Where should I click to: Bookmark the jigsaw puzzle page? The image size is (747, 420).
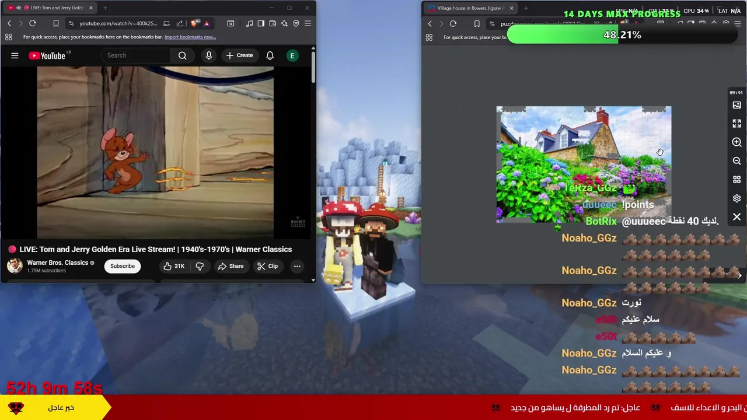pyautogui.click(x=477, y=24)
